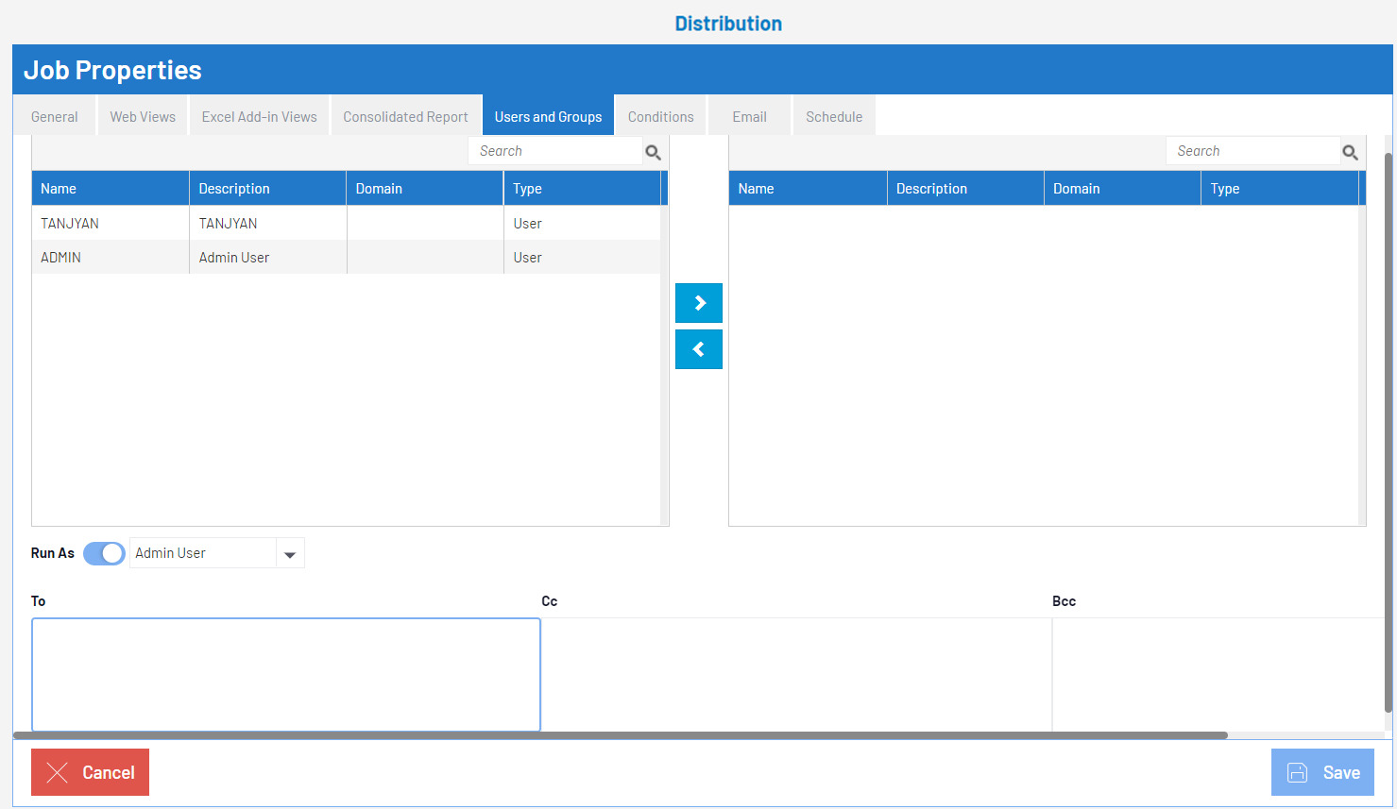The width and height of the screenshot is (1397, 809).
Task: Click the right list search magnifier icon
Action: (x=1350, y=152)
